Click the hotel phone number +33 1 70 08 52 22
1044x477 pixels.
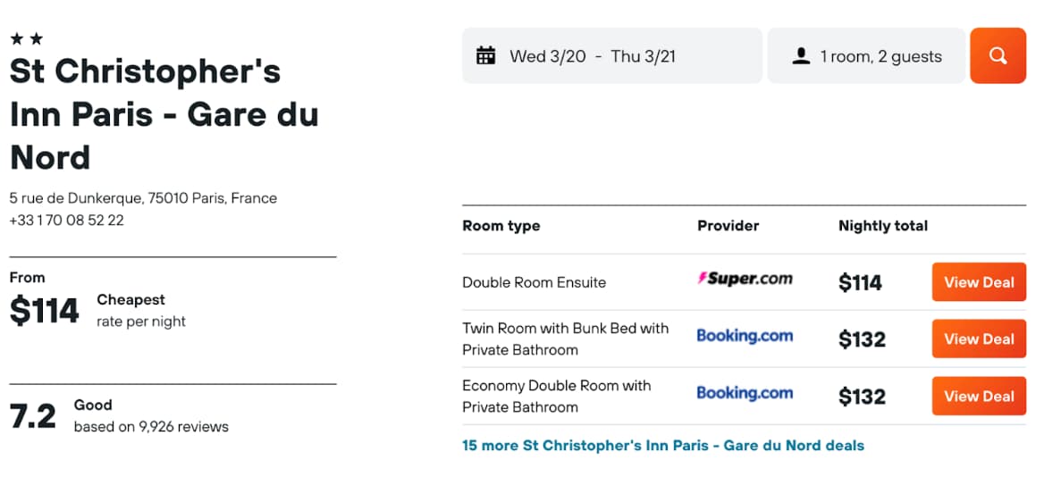tap(66, 221)
